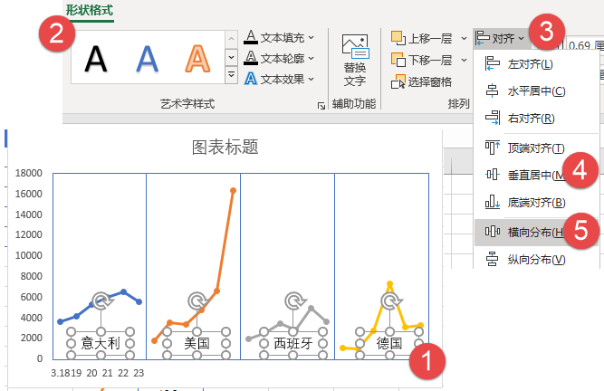Image resolution: width=604 pixels, height=391 pixels.
Task: Apply the blue WordArt style
Action: [147, 59]
